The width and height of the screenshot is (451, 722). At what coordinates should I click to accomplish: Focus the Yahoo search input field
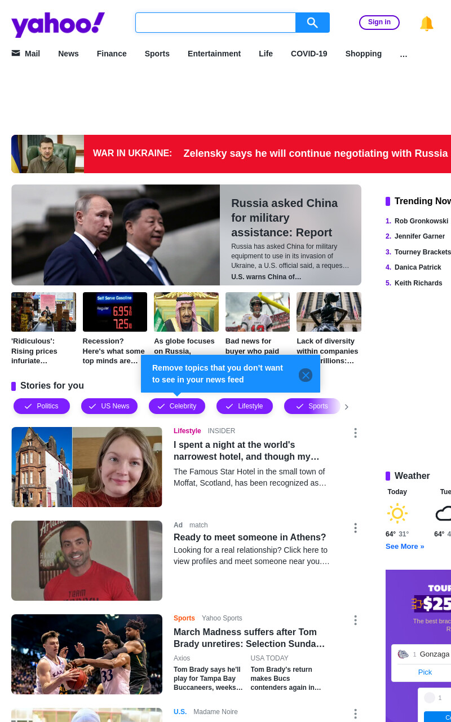pyautogui.click(x=215, y=23)
